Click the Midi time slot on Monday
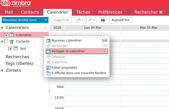169x109 pixels. coord(93,88)
